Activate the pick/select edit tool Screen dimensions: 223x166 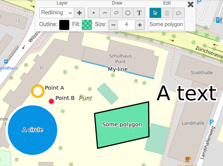click(155, 13)
